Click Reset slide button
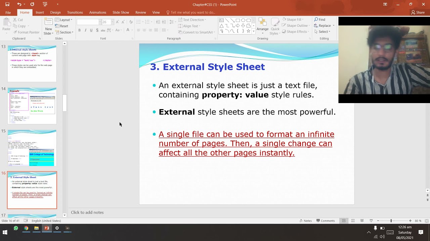 click(61, 26)
